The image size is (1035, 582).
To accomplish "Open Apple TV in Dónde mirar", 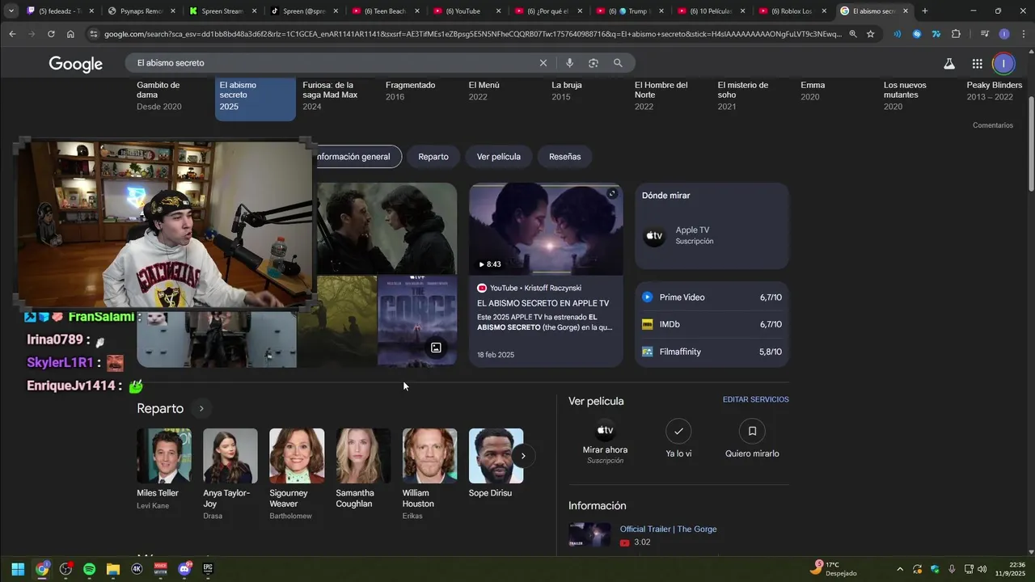I will [712, 236].
